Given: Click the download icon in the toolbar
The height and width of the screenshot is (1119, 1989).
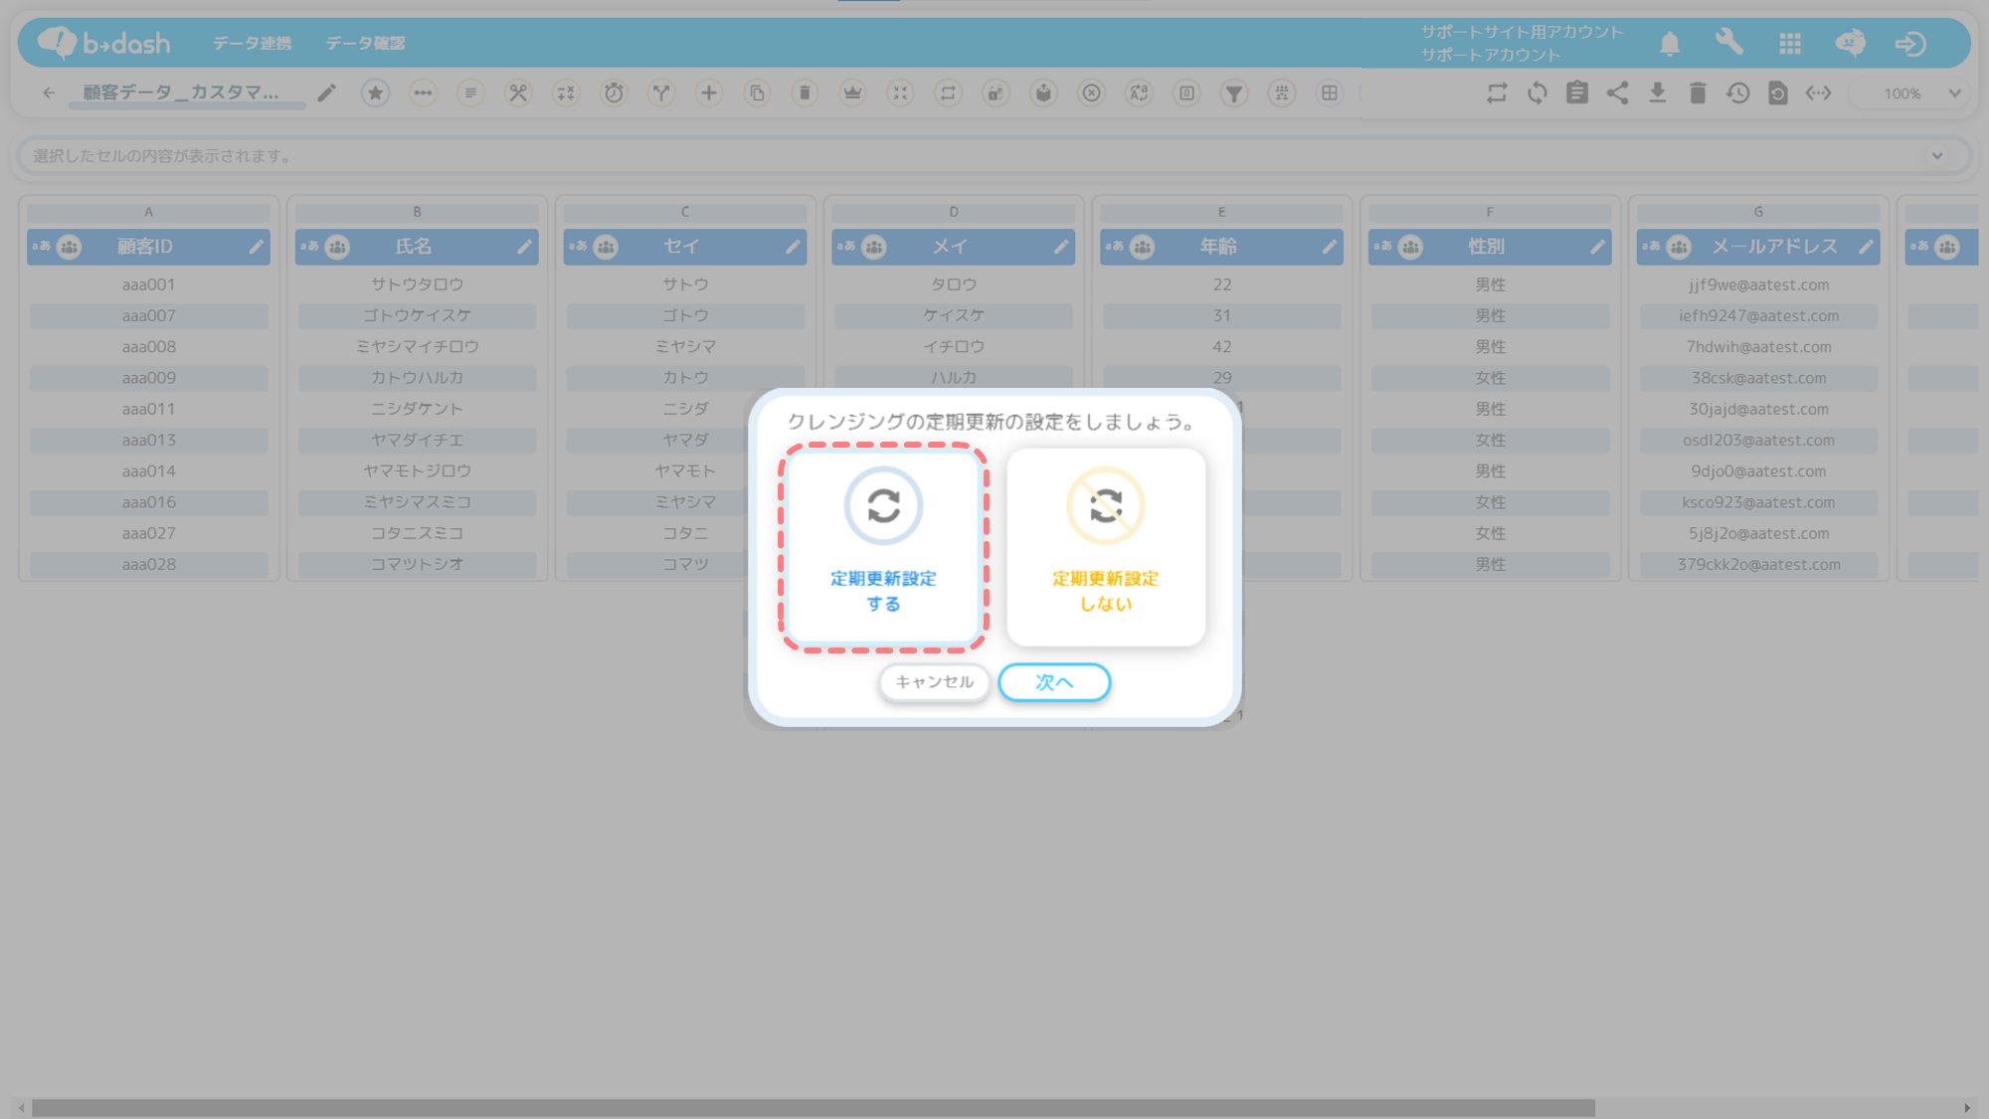Looking at the screenshot, I should pos(1658,93).
